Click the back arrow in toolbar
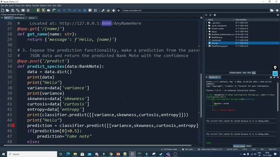Screen dimensions: 280x157 tap(114, 10)
